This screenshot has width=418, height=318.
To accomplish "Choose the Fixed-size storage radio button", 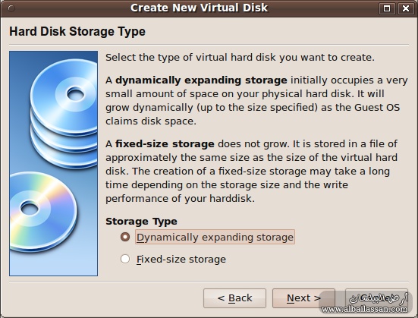I will tap(125, 259).
